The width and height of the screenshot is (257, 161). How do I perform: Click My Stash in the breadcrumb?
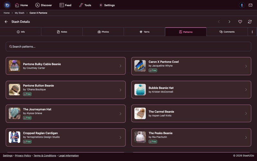click(x=19, y=13)
